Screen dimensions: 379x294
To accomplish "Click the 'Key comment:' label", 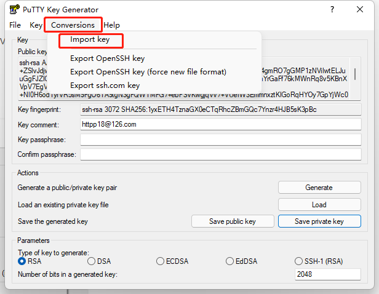I will [38, 125].
